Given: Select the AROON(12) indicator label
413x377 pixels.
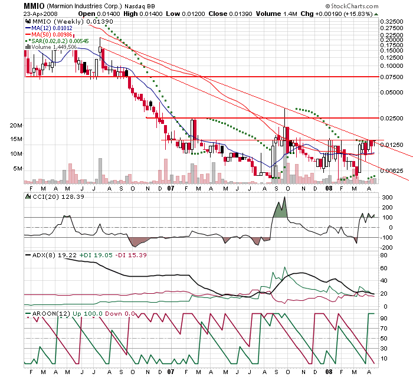Looking at the screenshot, I should [x=51, y=313].
